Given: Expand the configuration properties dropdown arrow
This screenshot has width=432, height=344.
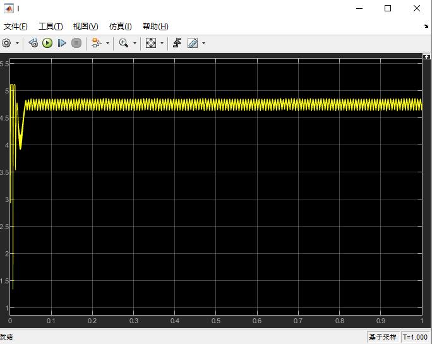Looking at the screenshot, I should (17, 44).
